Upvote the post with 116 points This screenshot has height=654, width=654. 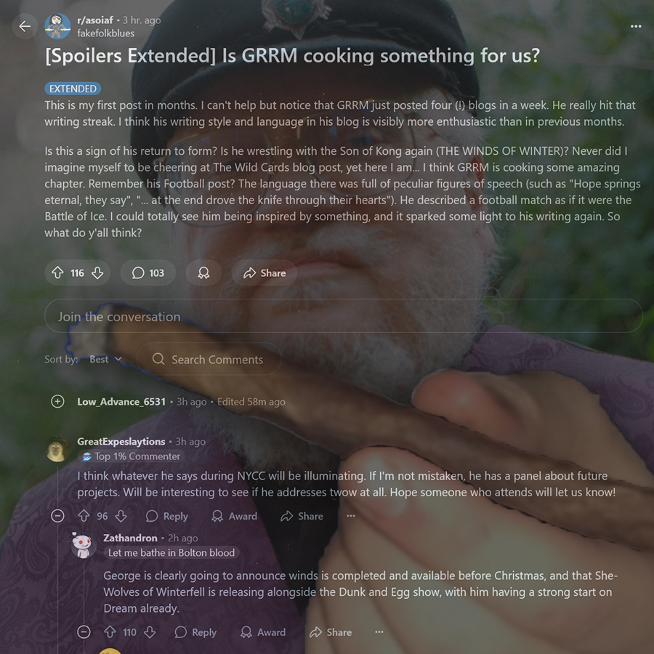pos(57,272)
